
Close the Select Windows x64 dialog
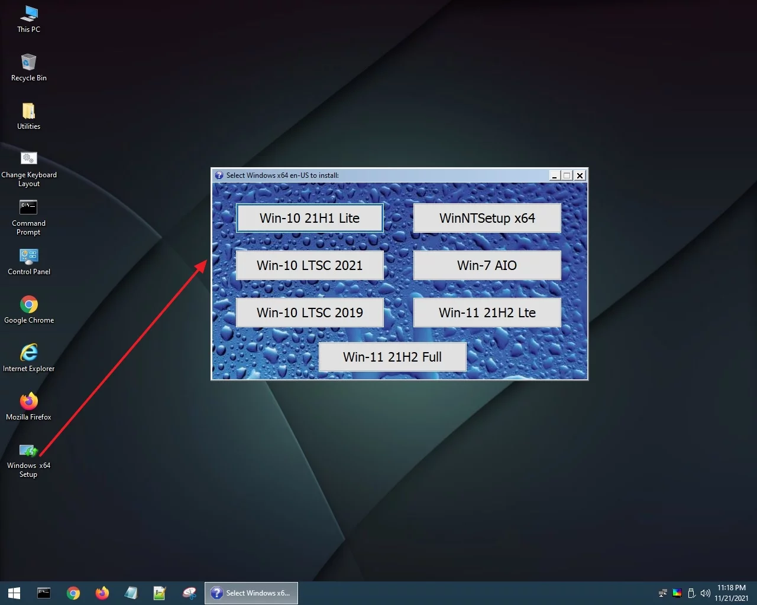[x=580, y=175]
